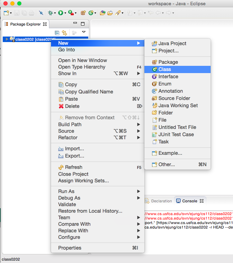This screenshot has width=233, height=263.
Task: Click the Run Last Tool icon
Action: [x=71, y=13]
